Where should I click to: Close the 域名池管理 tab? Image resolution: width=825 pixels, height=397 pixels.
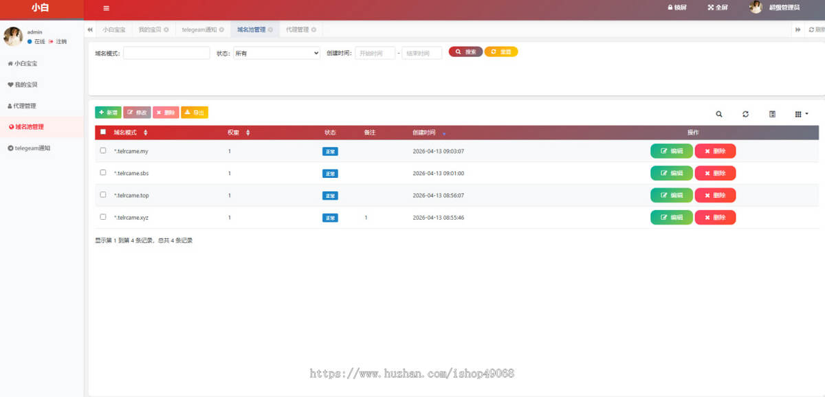tap(271, 30)
